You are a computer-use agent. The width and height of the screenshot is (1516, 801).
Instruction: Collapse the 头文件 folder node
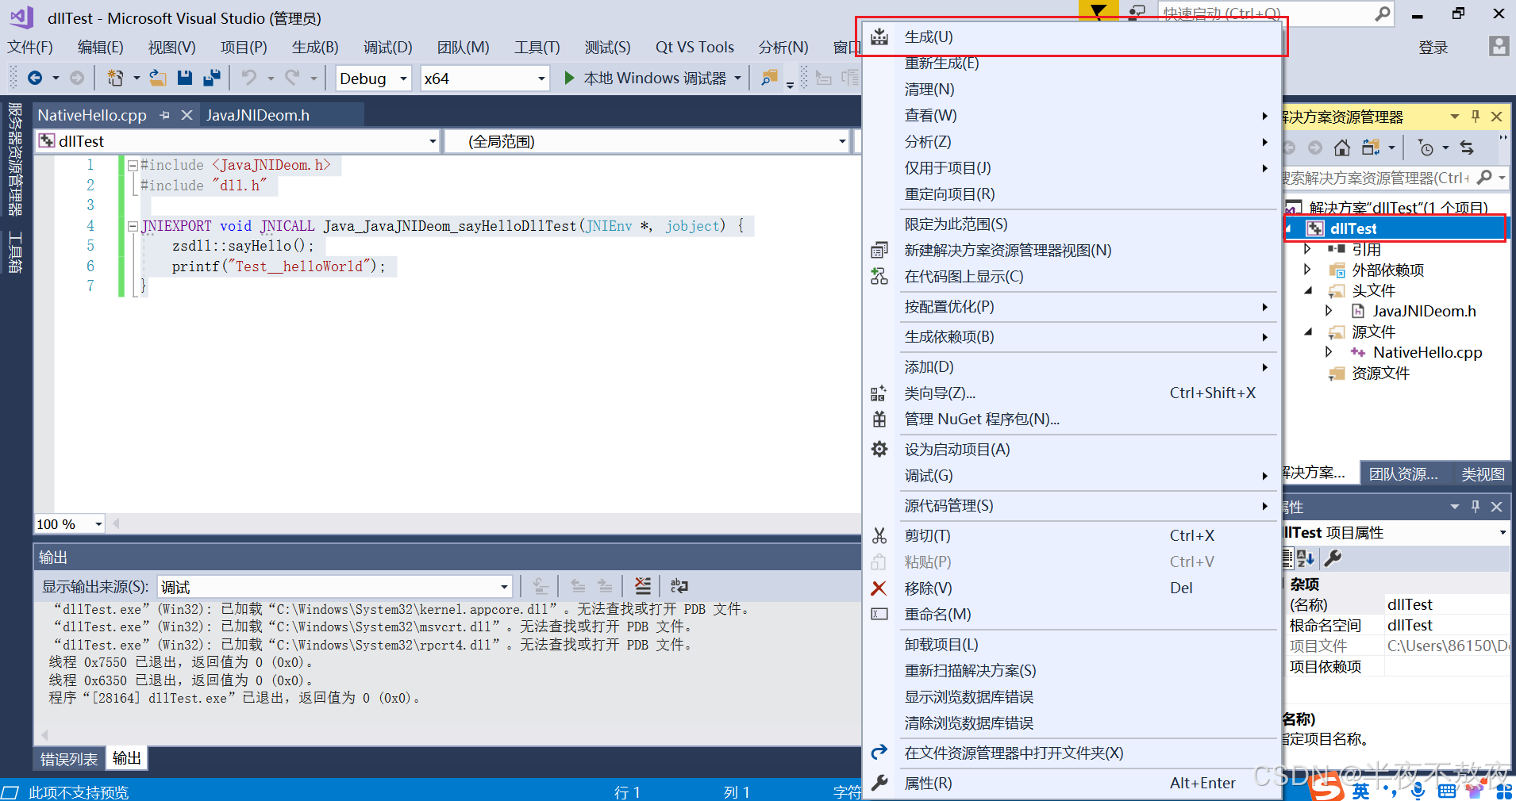pyautogui.click(x=1307, y=290)
